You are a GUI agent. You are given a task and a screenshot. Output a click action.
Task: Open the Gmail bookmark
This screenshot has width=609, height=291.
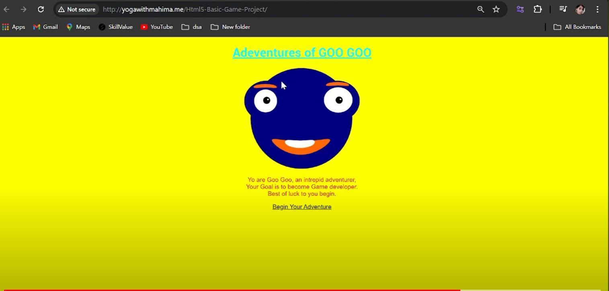pyautogui.click(x=45, y=27)
